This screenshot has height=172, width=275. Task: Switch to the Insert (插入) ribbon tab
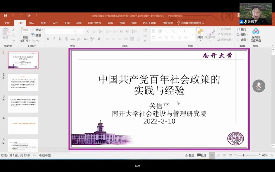click(x=32, y=23)
